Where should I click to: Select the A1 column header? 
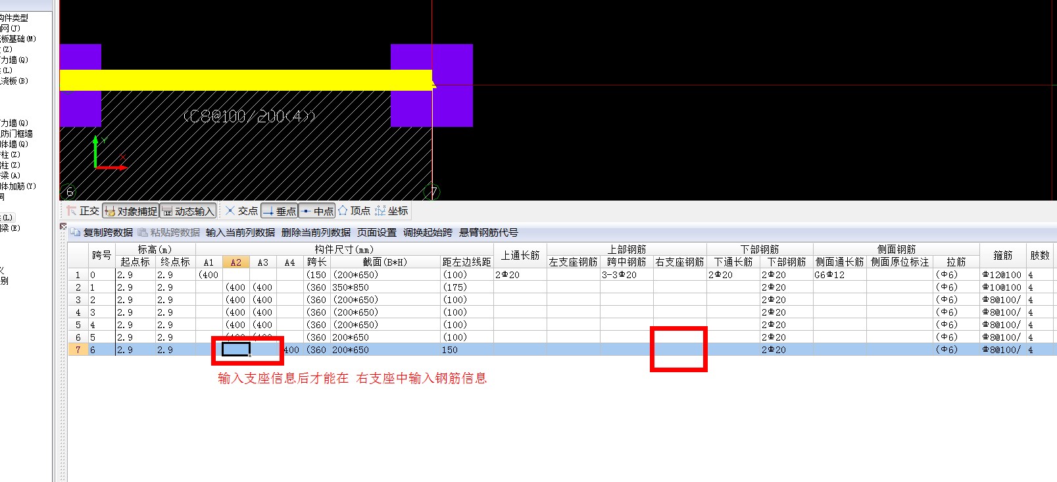209,262
